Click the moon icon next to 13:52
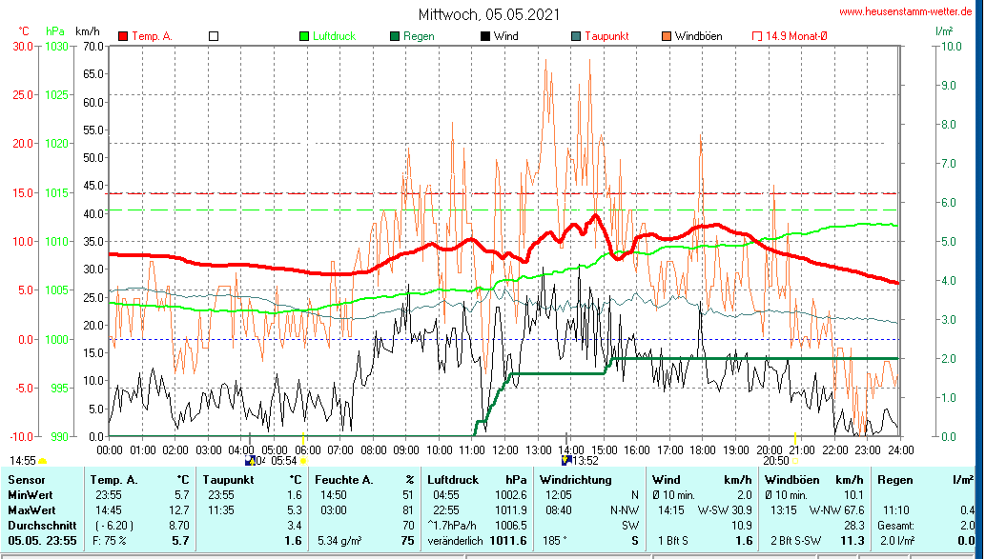This screenshot has width=986, height=559. pos(566,460)
